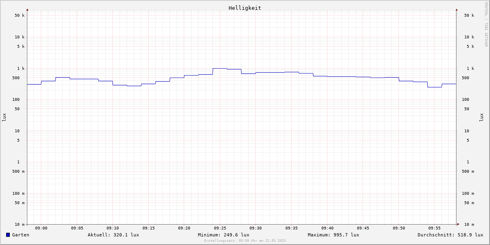Click the Durchschnitt: 518.9 lux value
Viewport: 490px width, 245px height.
pos(450,235)
